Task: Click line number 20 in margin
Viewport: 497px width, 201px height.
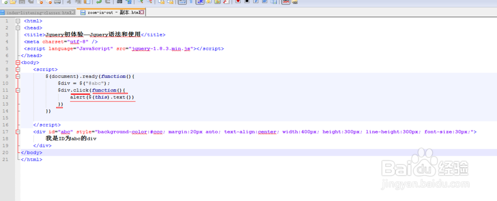Action: (6, 153)
